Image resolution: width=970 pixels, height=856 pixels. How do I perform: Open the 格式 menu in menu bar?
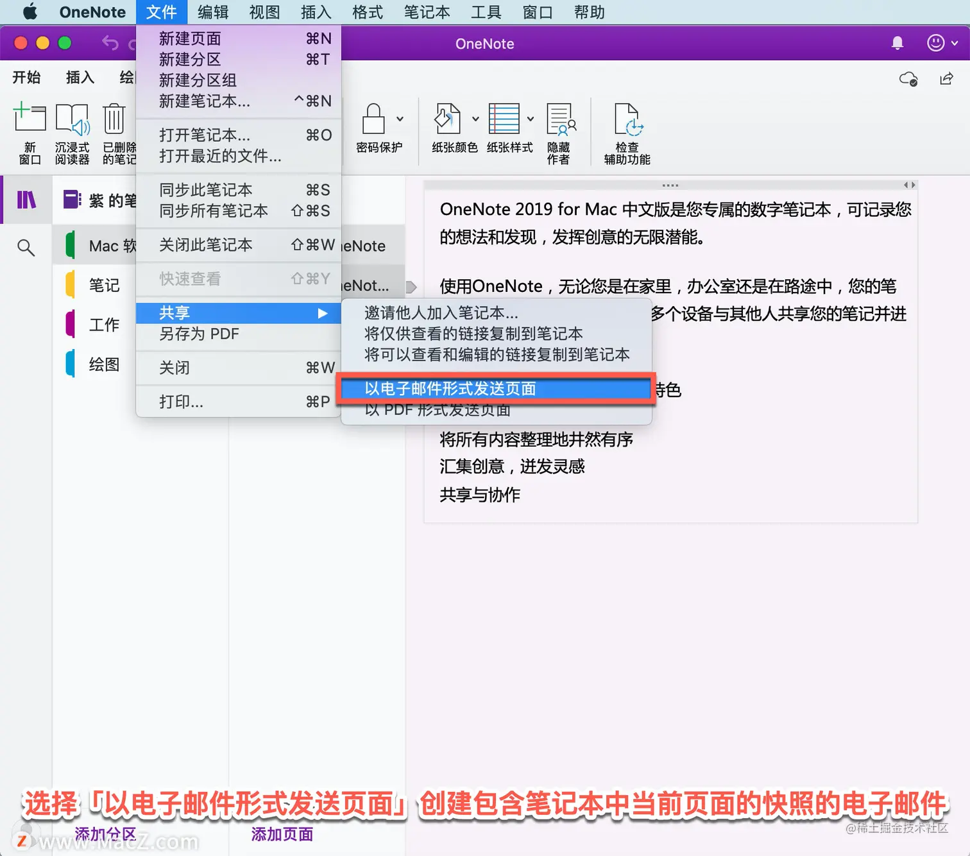pos(368,12)
